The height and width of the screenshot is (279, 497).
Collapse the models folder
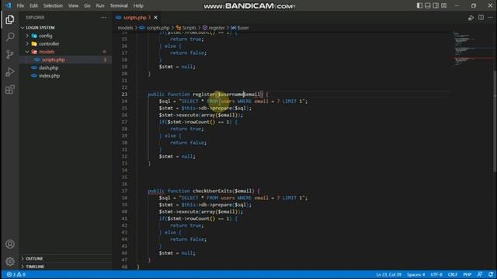click(47, 52)
